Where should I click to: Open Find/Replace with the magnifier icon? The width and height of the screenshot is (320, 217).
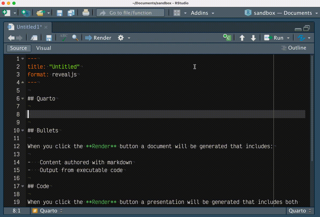click(x=75, y=38)
